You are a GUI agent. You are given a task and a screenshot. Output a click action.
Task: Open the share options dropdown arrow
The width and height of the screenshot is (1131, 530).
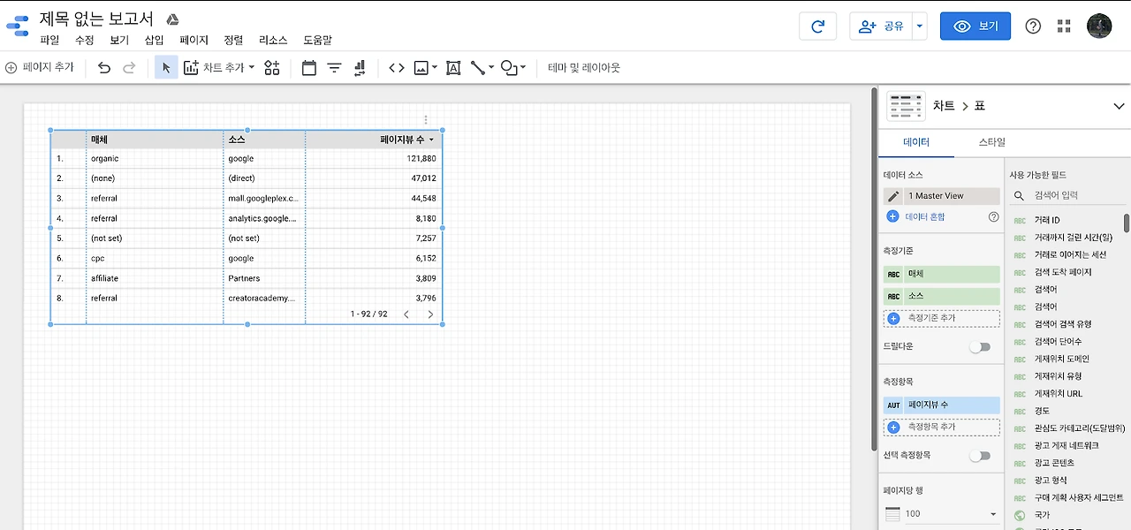click(920, 26)
